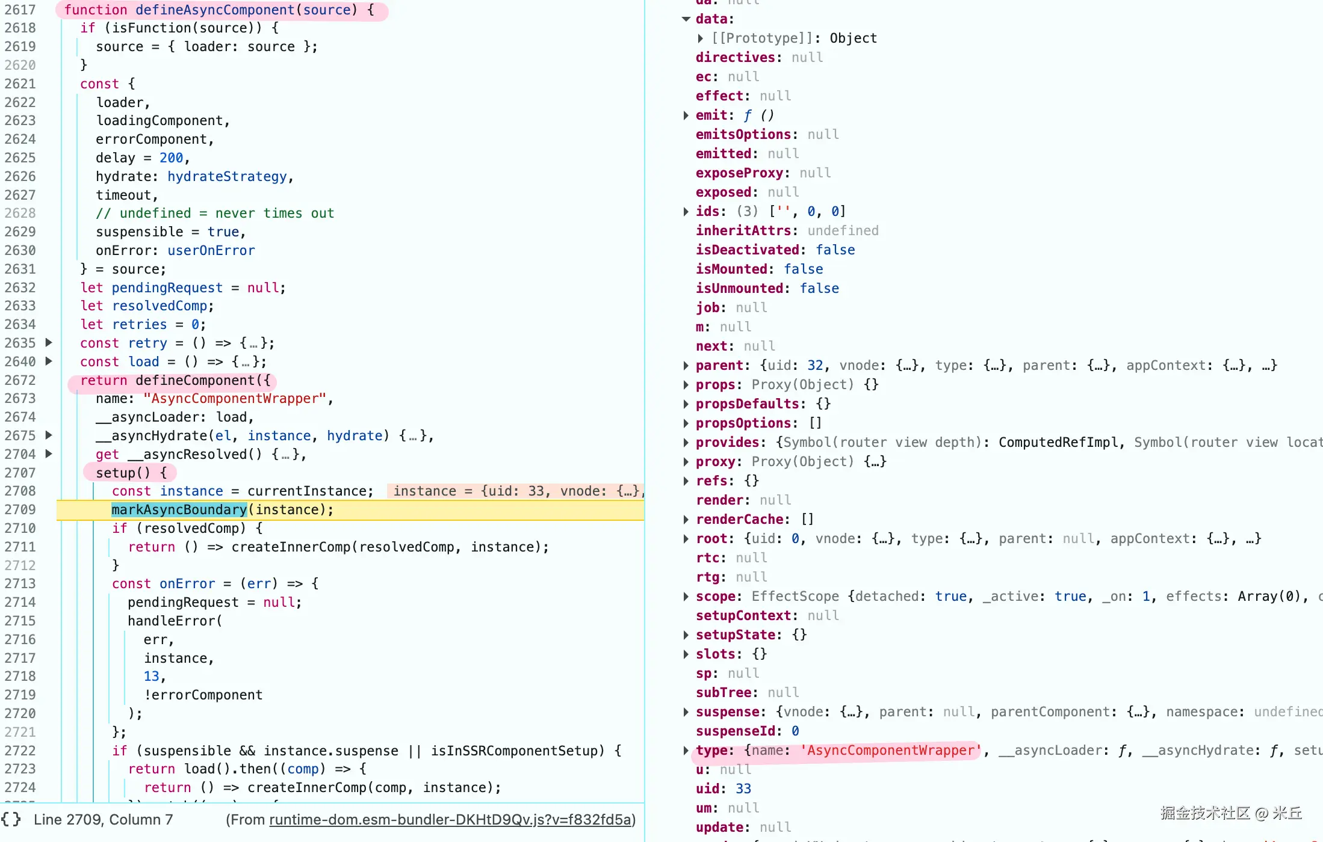This screenshot has width=1323, height=842.
Task: Click the "AsyncComponentWrapper" name string on line 2673
Action: [x=235, y=398]
